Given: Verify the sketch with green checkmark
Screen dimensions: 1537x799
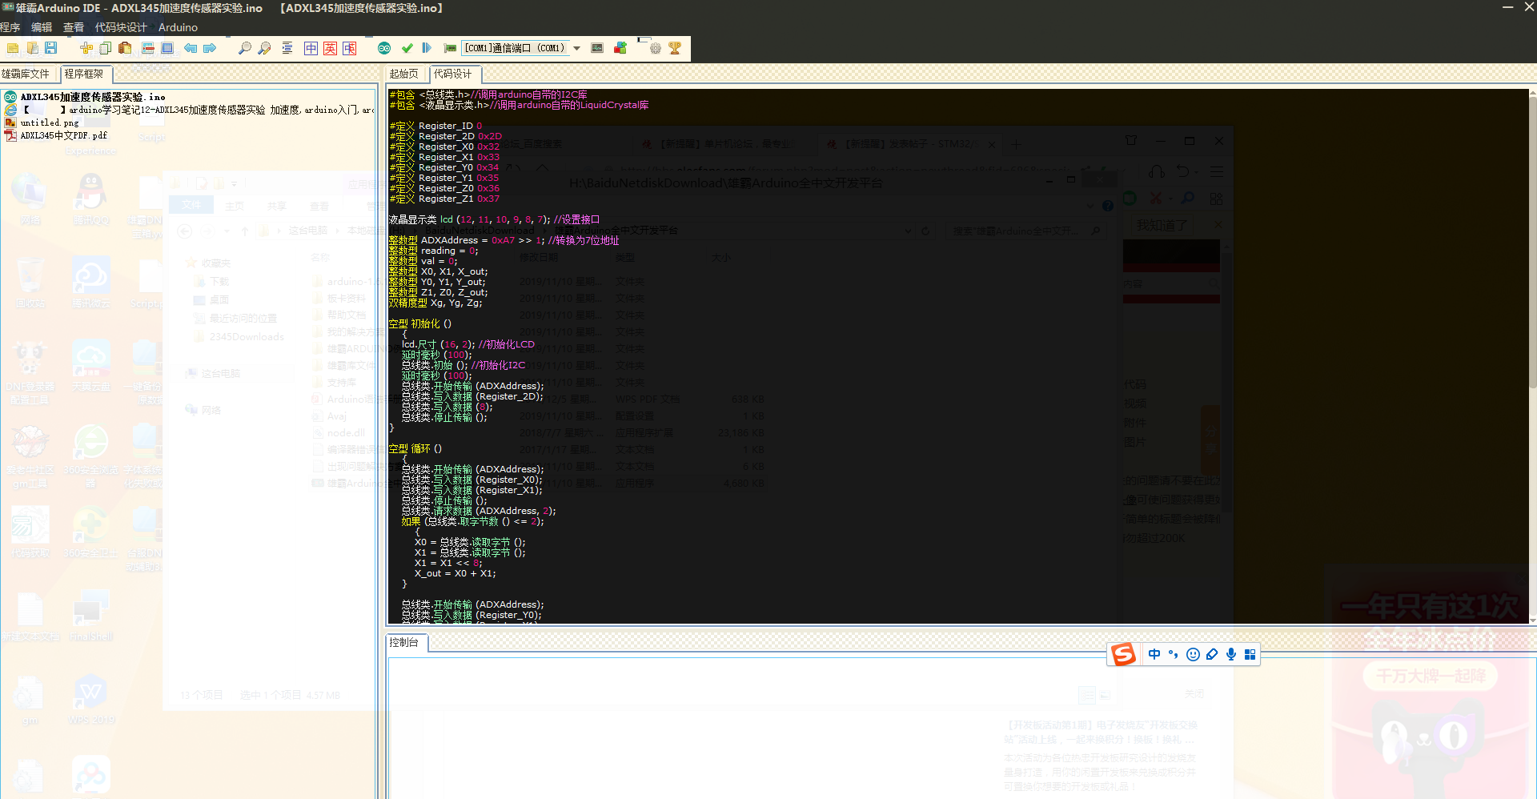Looking at the screenshot, I should tap(407, 48).
